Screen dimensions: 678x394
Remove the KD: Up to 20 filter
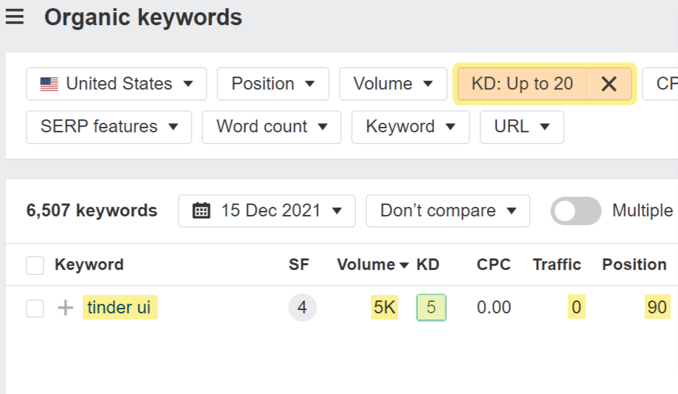pos(609,84)
